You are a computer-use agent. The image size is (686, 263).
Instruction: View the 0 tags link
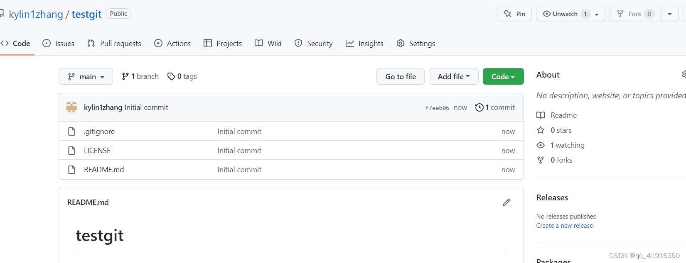click(182, 76)
